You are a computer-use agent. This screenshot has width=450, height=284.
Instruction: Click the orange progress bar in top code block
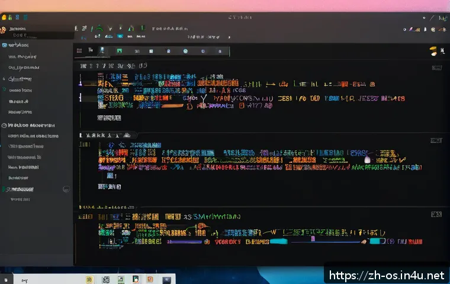tap(172, 106)
